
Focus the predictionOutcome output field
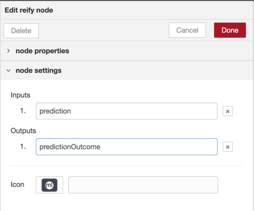[127, 147]
